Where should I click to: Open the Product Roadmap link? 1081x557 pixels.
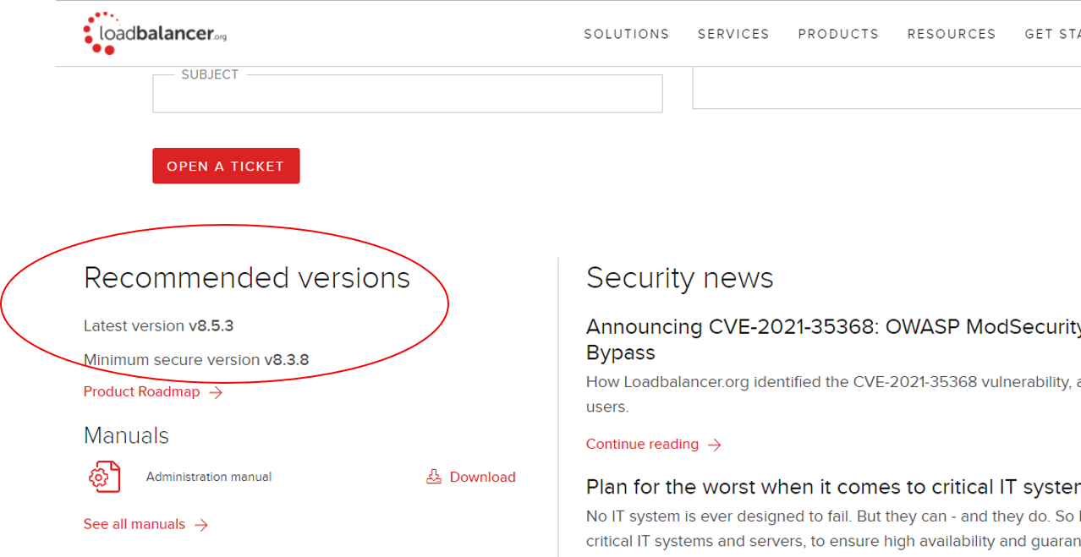click(x=141, y=392)
